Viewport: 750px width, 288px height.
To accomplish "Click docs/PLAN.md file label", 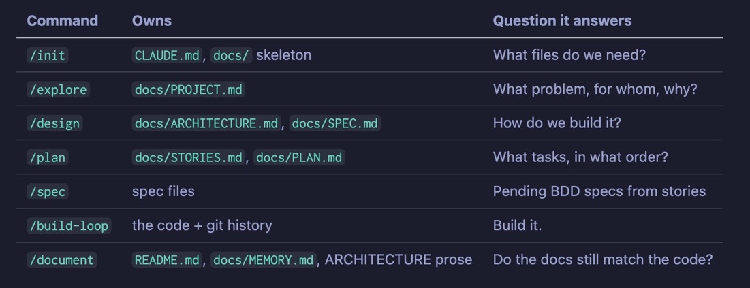I will [300, 157].
